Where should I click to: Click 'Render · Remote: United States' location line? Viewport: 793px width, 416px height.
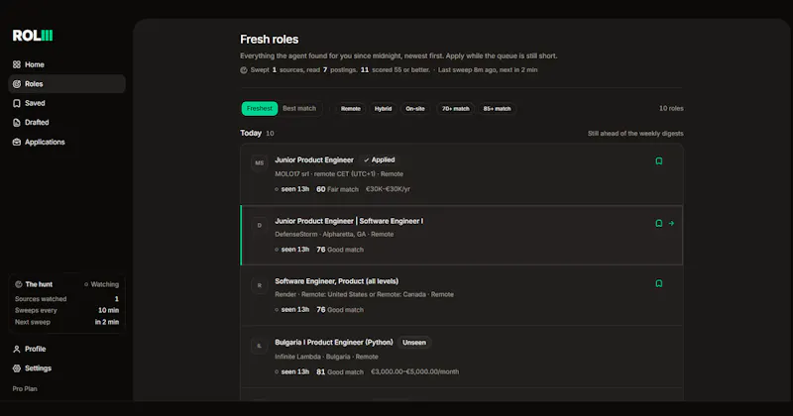point(364,294)
